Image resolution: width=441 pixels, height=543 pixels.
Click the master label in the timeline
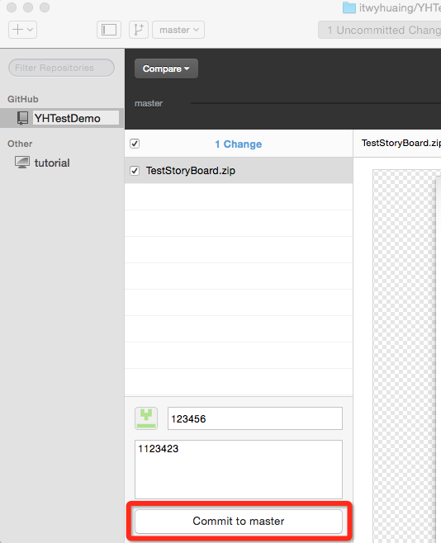click(149, 103)
